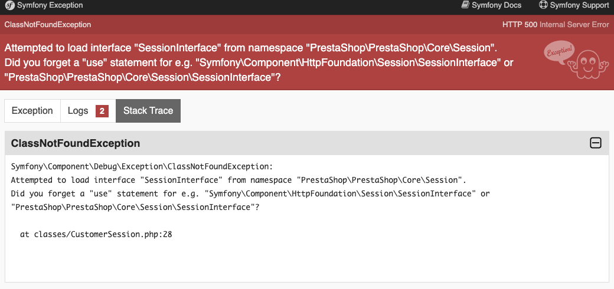Viewport: 614px width, 289px height.
Task: Click the Symfony\Component\Debug\Exception class line in the trace
Action: pos(142,166)
